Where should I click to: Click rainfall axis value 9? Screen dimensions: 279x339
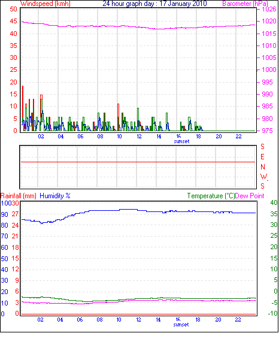point(17,281)
